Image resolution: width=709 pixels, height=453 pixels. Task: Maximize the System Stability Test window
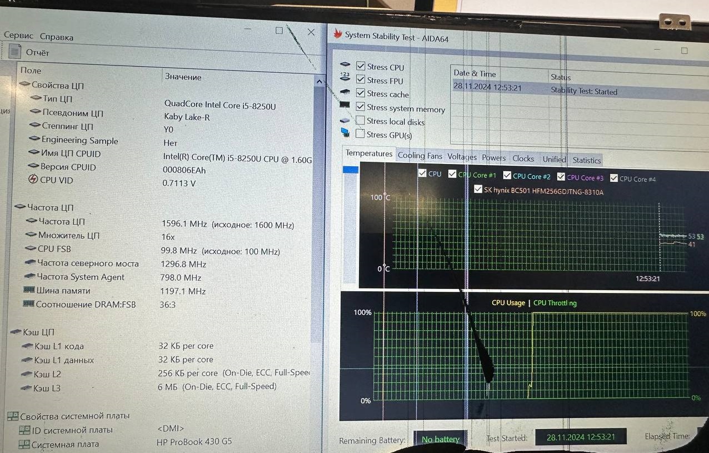coord(684,50)
